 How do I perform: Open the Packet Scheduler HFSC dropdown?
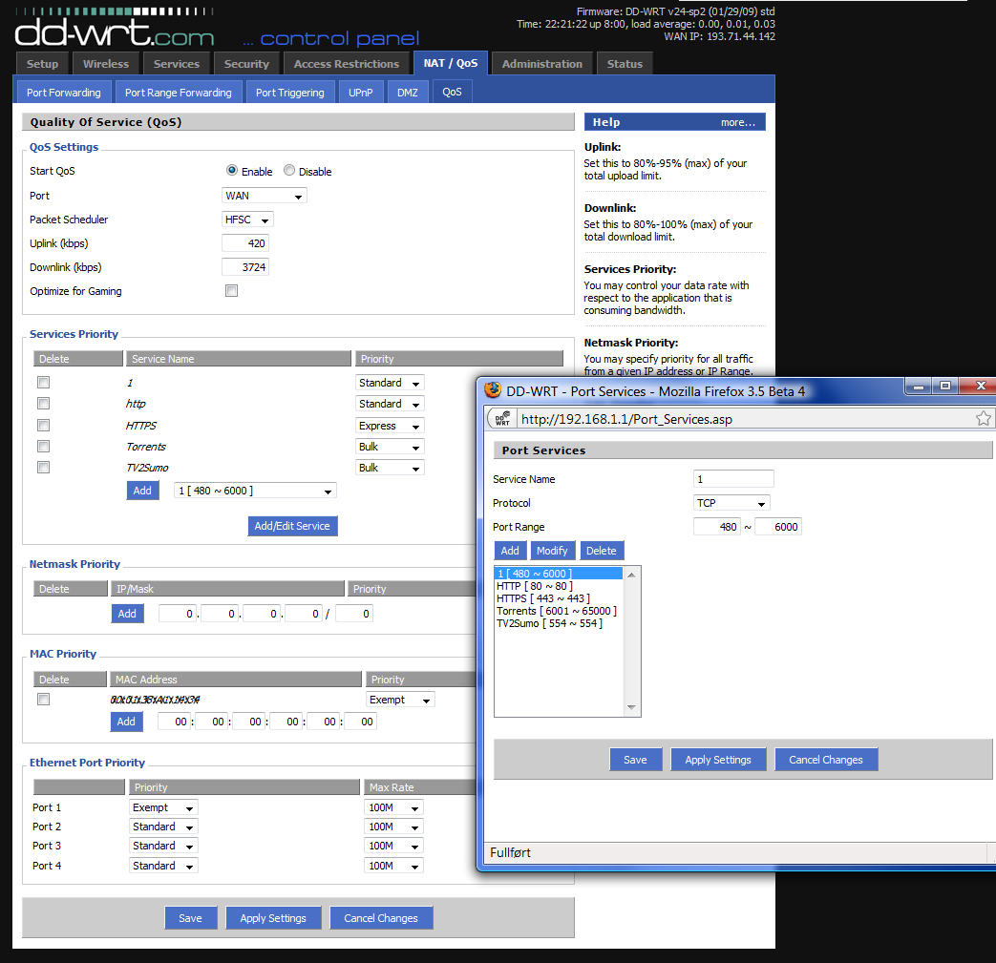[247, 220]
